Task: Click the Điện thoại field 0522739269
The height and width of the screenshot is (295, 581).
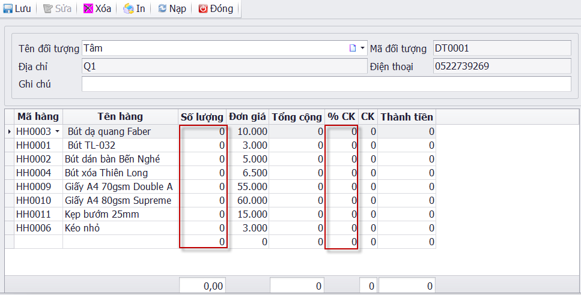Action: click(502, 66)
